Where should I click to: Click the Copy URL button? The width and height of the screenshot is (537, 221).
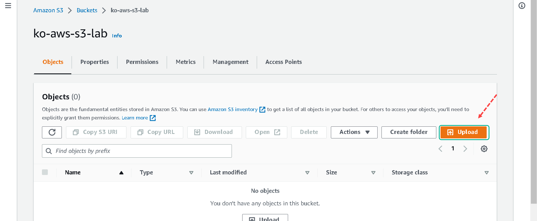pyautogui.click(x=157, y=132)
